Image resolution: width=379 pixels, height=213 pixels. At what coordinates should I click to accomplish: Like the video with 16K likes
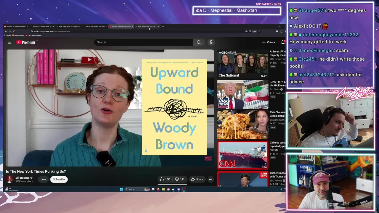(x=165, y=179)
